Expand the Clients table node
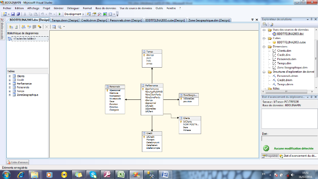318x179 pixels. click(x=10, y=76)
